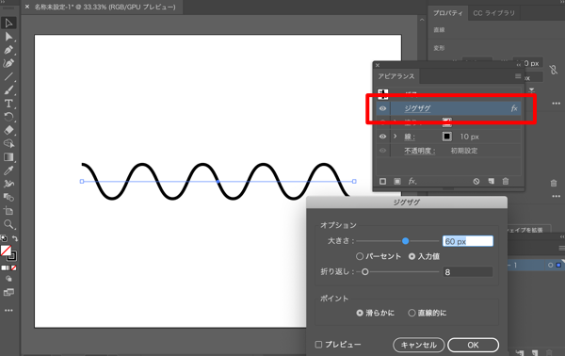Switch to the CC ライブラリ tab
Image resolution: width=565 pixels, height=356 pixels.
pos(494,13)
